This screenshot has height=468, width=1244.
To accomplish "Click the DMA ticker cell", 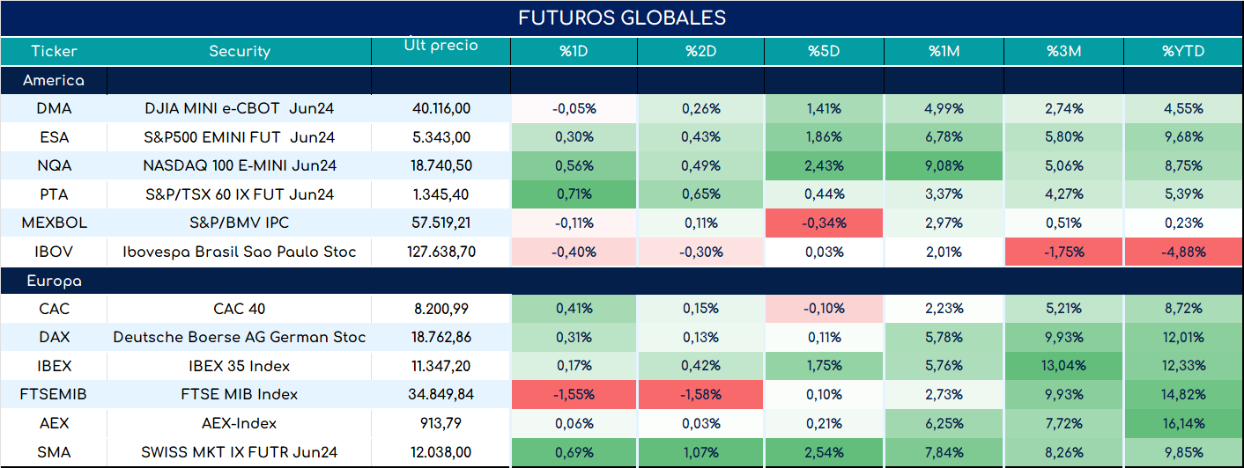I will tap(54, 109).
